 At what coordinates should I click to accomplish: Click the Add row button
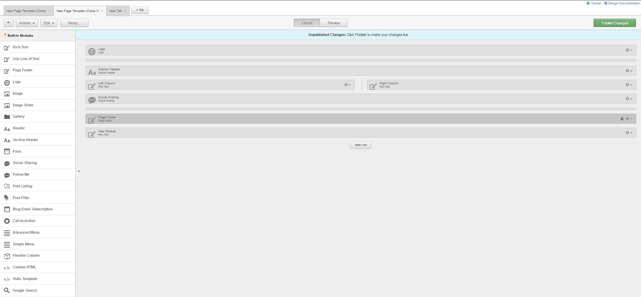[361, 145]
